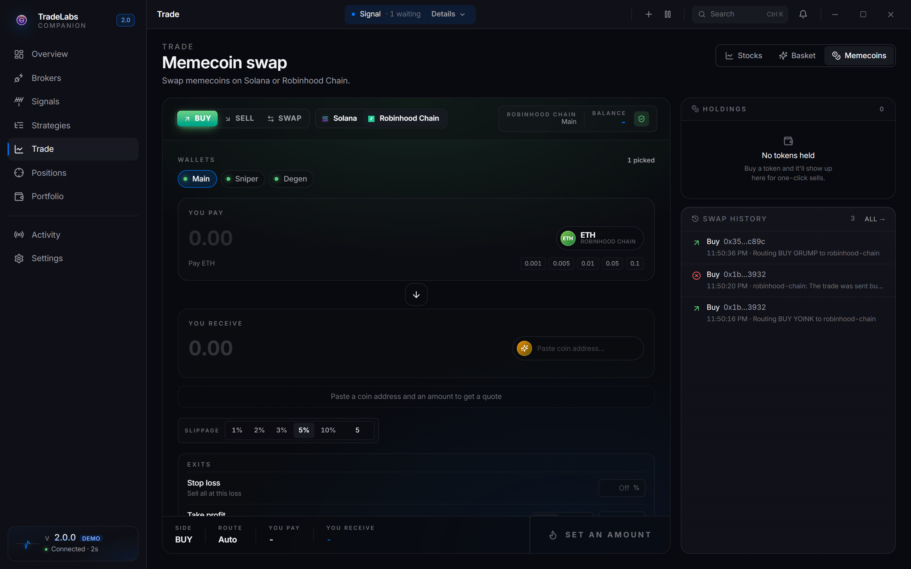
Task: Select Positions in sidebar
Action: (x=73, y=173)
